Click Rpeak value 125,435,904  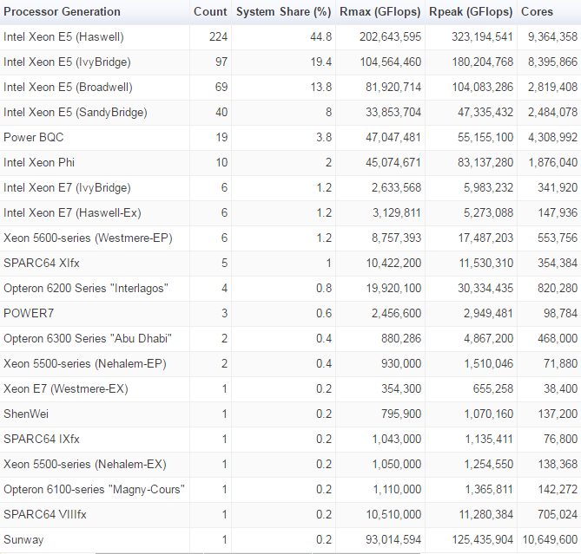click(x=483, y=540)
